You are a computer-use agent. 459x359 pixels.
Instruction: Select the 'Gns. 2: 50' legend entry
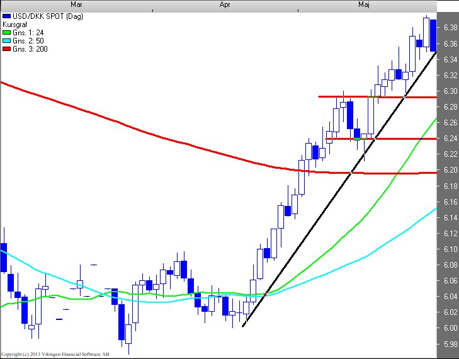coord(28,41)
